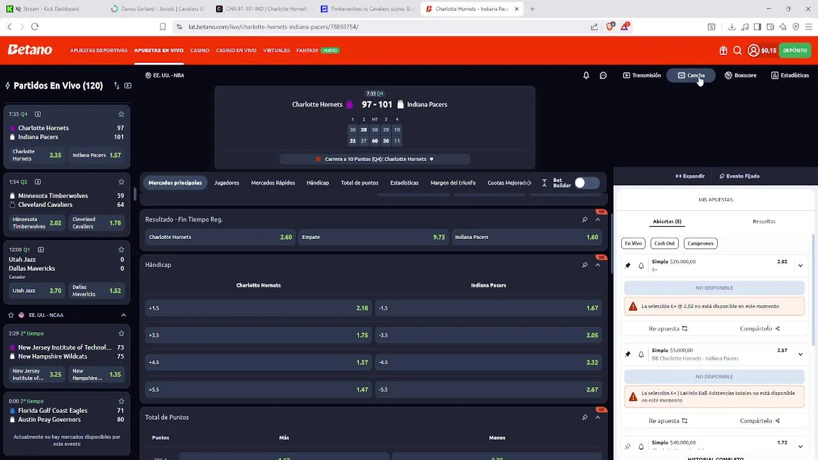Favorite the Charlotte Hornets vs Indiana Pacers match
This screenshot has width=818, height=460.
pyautogui.click(x=121, y=114)
